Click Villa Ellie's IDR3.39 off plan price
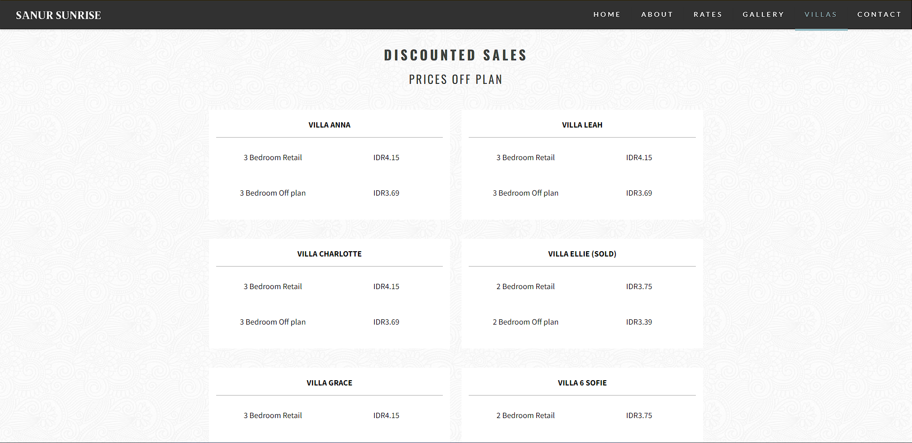This screenshot has height=443, width=912. click(x=639, y=322)
